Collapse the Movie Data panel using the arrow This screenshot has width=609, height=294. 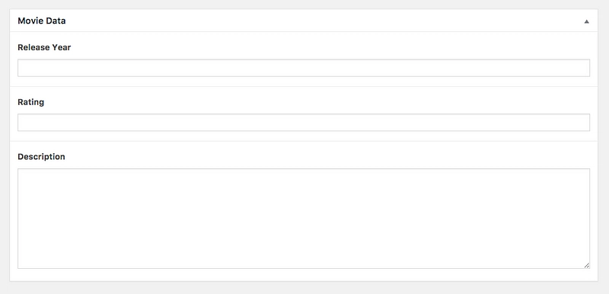point(586,21)
